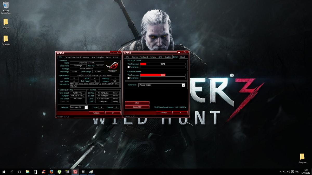Select the red CPU-Z taskbar icon
Screen dimensions: 312x175
pos(75,172)
